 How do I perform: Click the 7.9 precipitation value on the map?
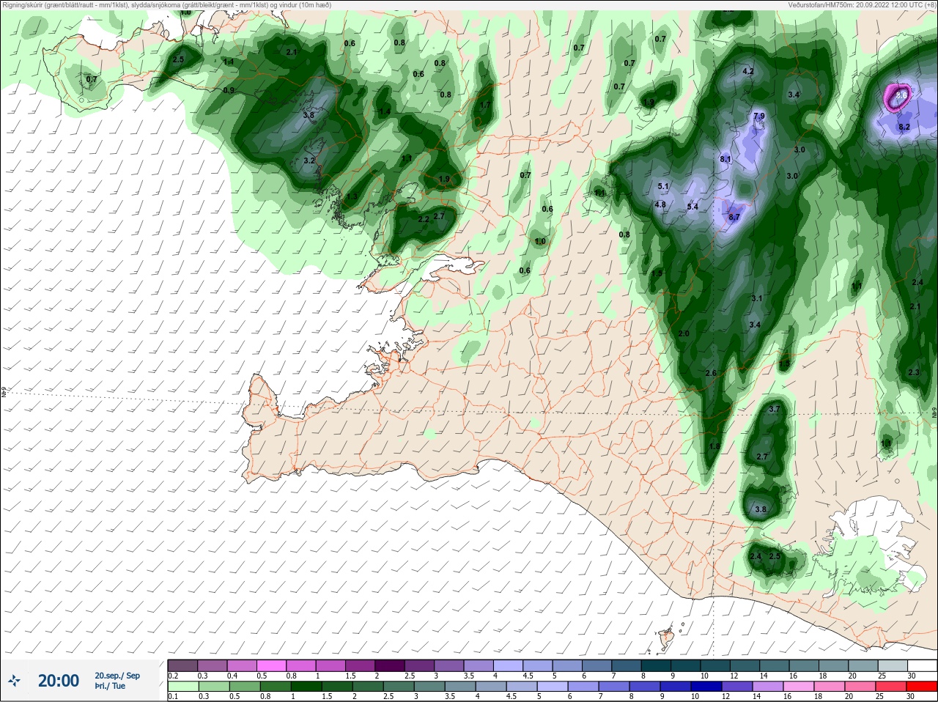[x=759, y=116]
